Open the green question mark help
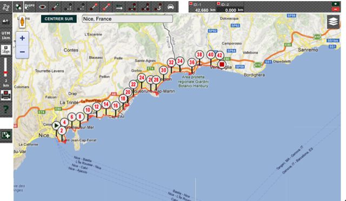This screenshot has width=346, height=201. [6, 110]
